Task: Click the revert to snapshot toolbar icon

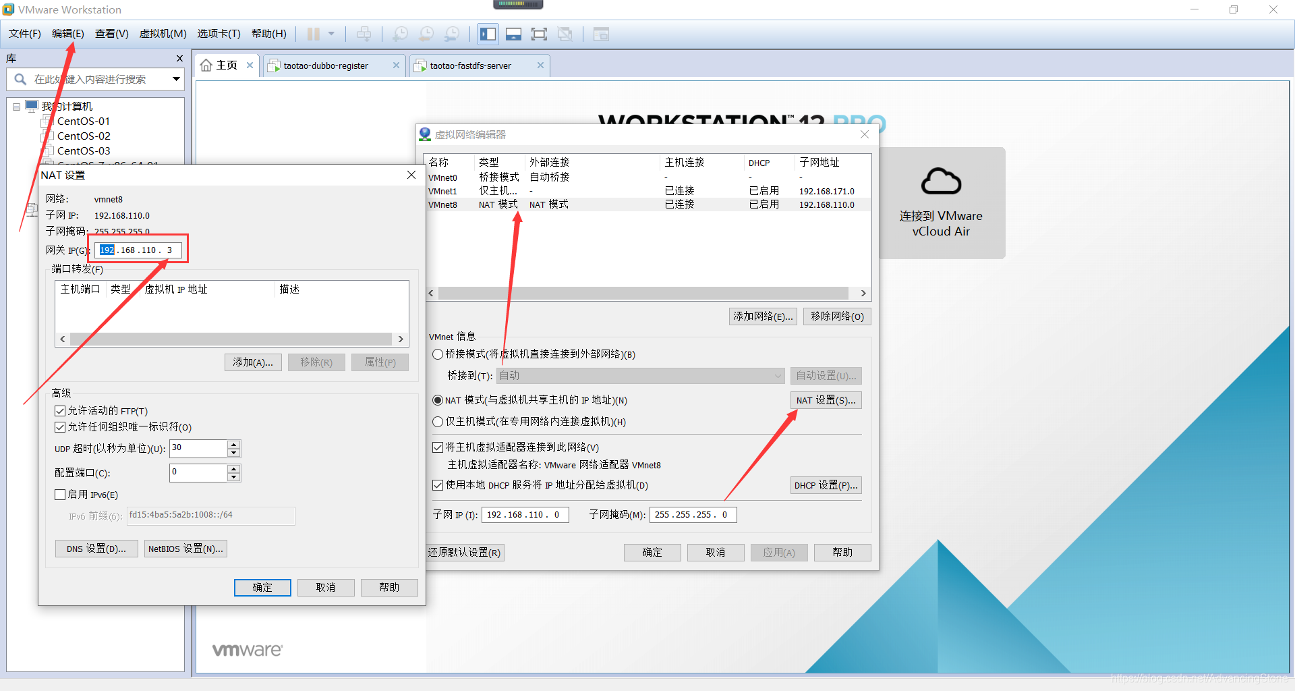Action: pyautogui.click(x=426, y=34)
